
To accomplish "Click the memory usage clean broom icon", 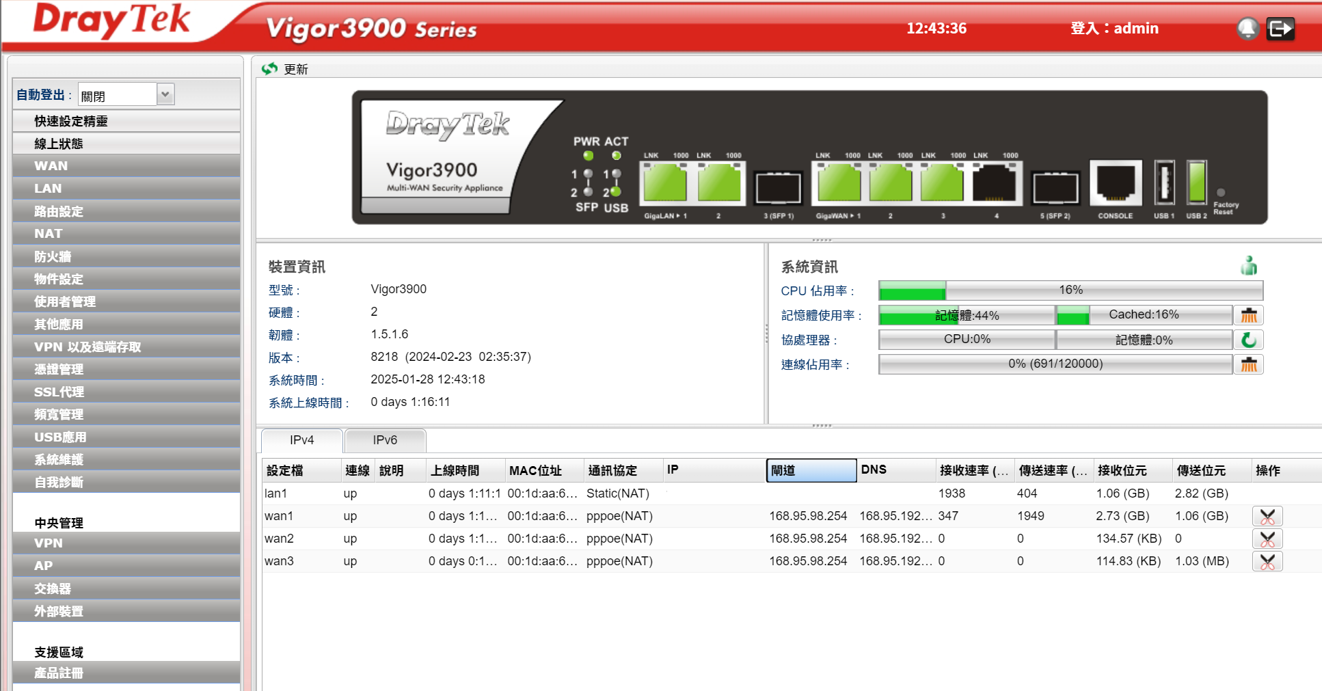I will click(1249, 315).
